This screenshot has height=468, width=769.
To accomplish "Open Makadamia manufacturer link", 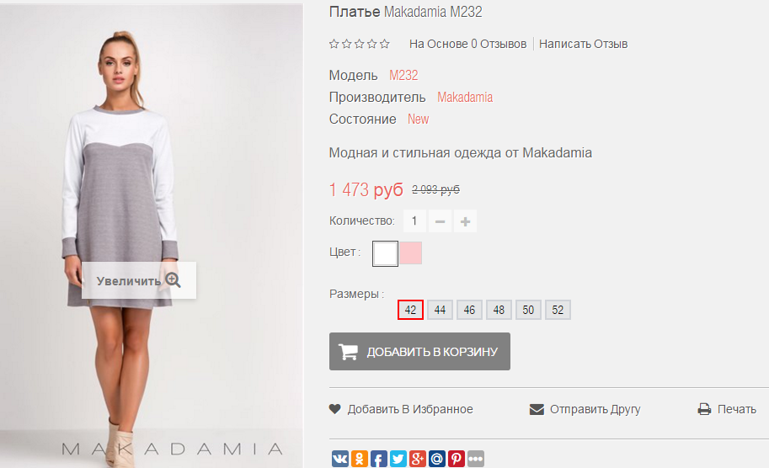I will (x=465, y=97).
